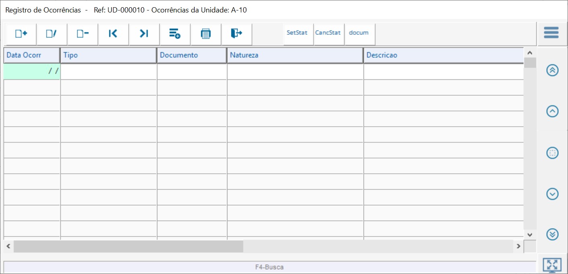
Task: Click the edit record icon
Action: point(52,34)
